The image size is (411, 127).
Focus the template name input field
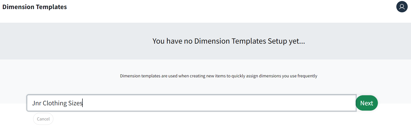(x=191, y=103)
